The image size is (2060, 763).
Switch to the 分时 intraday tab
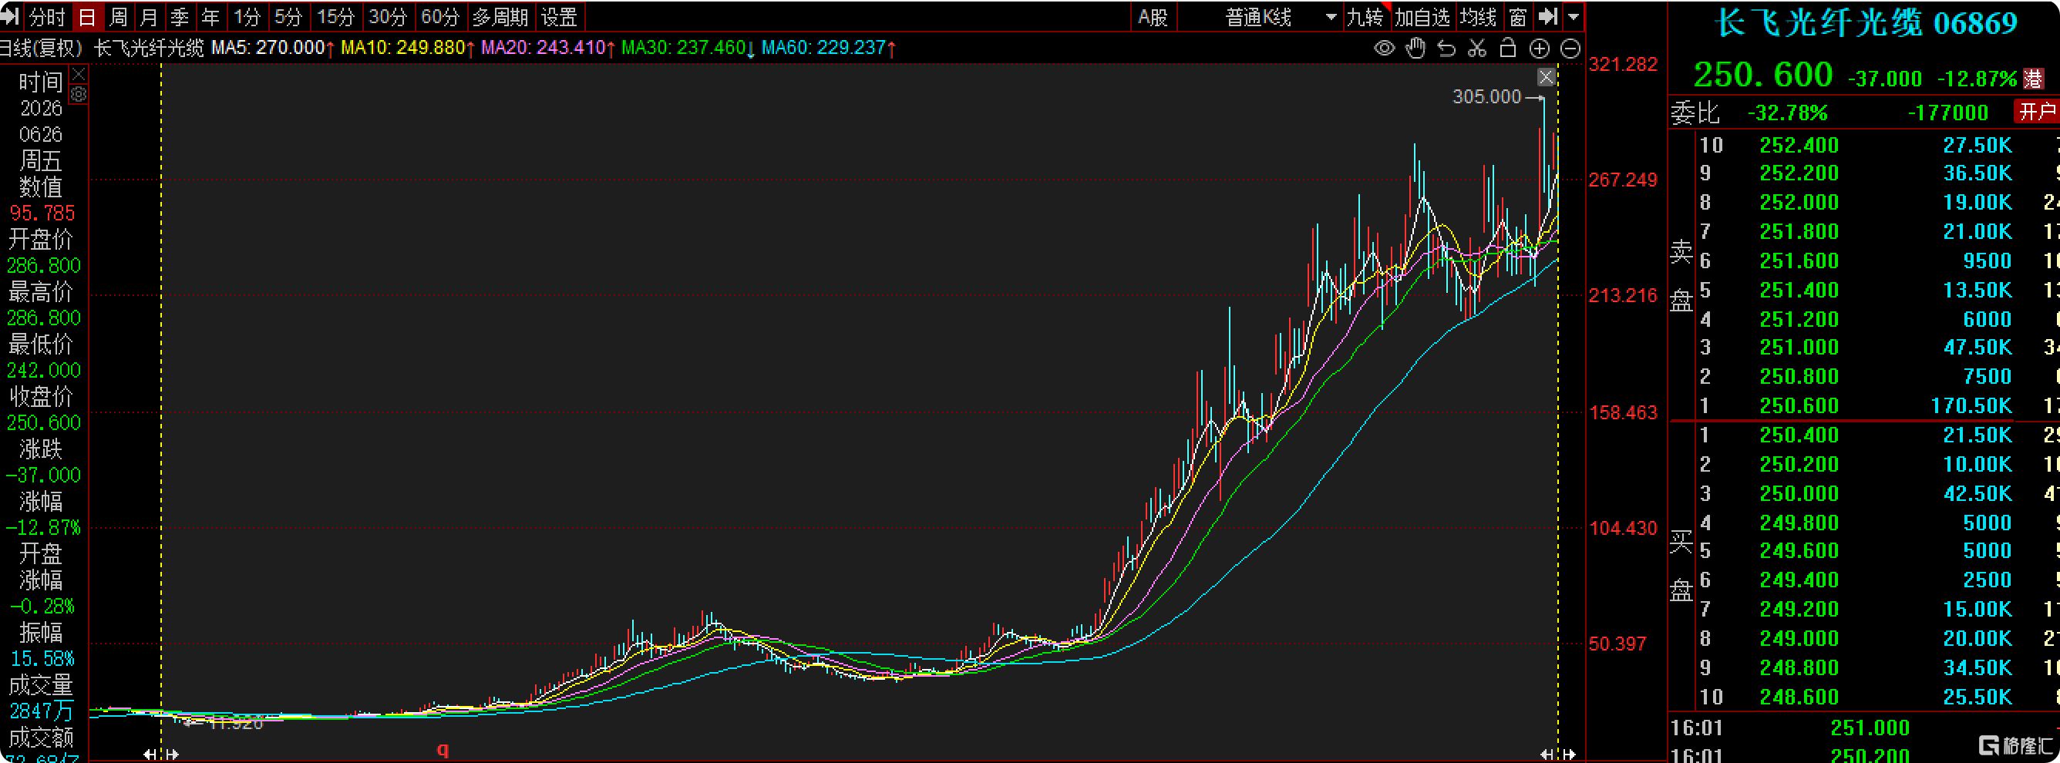tap(47, 17)
